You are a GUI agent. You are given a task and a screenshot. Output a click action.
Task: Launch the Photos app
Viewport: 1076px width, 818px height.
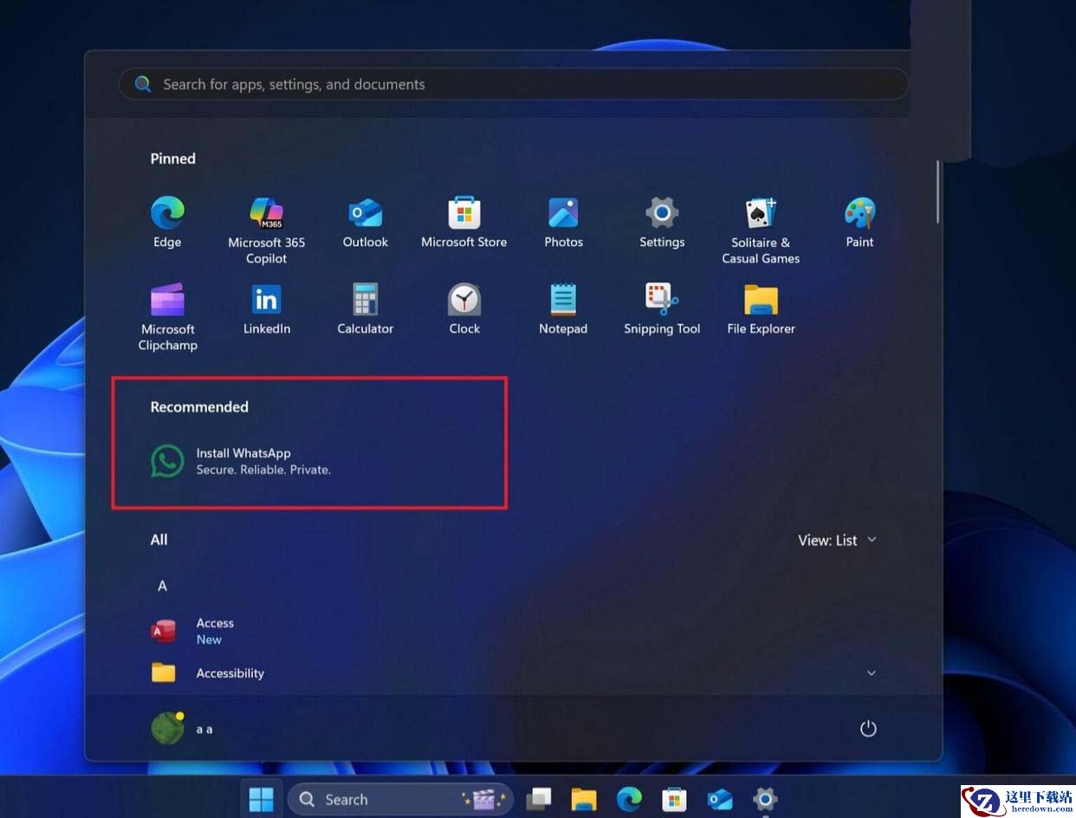tap(563, 223)
